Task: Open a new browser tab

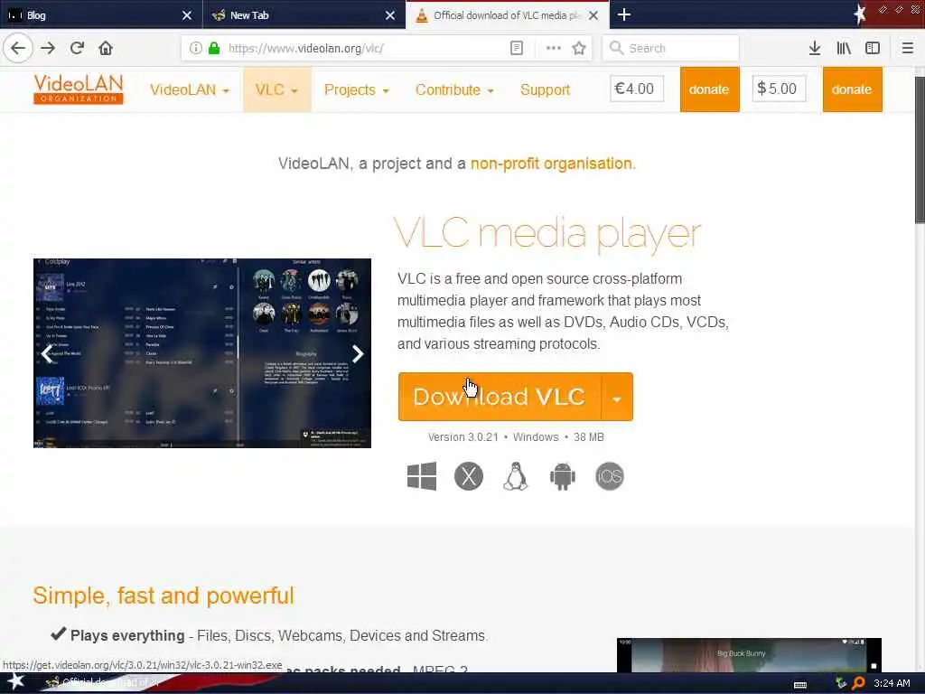Action: [x=624, y=14]
